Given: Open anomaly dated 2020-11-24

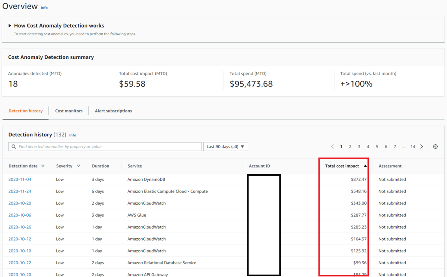Looking at the screenshot, I should point(20,191).
